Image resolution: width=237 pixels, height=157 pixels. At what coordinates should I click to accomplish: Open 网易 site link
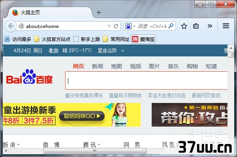click(x=132, y=145)
